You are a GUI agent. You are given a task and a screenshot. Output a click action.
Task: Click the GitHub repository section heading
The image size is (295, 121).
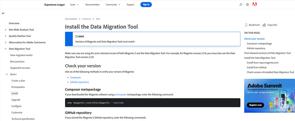point(78,113)
